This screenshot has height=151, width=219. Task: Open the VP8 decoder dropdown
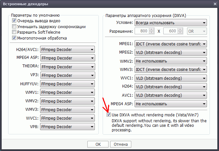click(67, 127)
